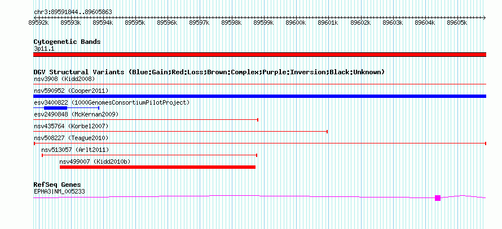This screenshot has height=229, width=502.
Task: Click the 89604k ruler tick label
Action: click(425, 23)
